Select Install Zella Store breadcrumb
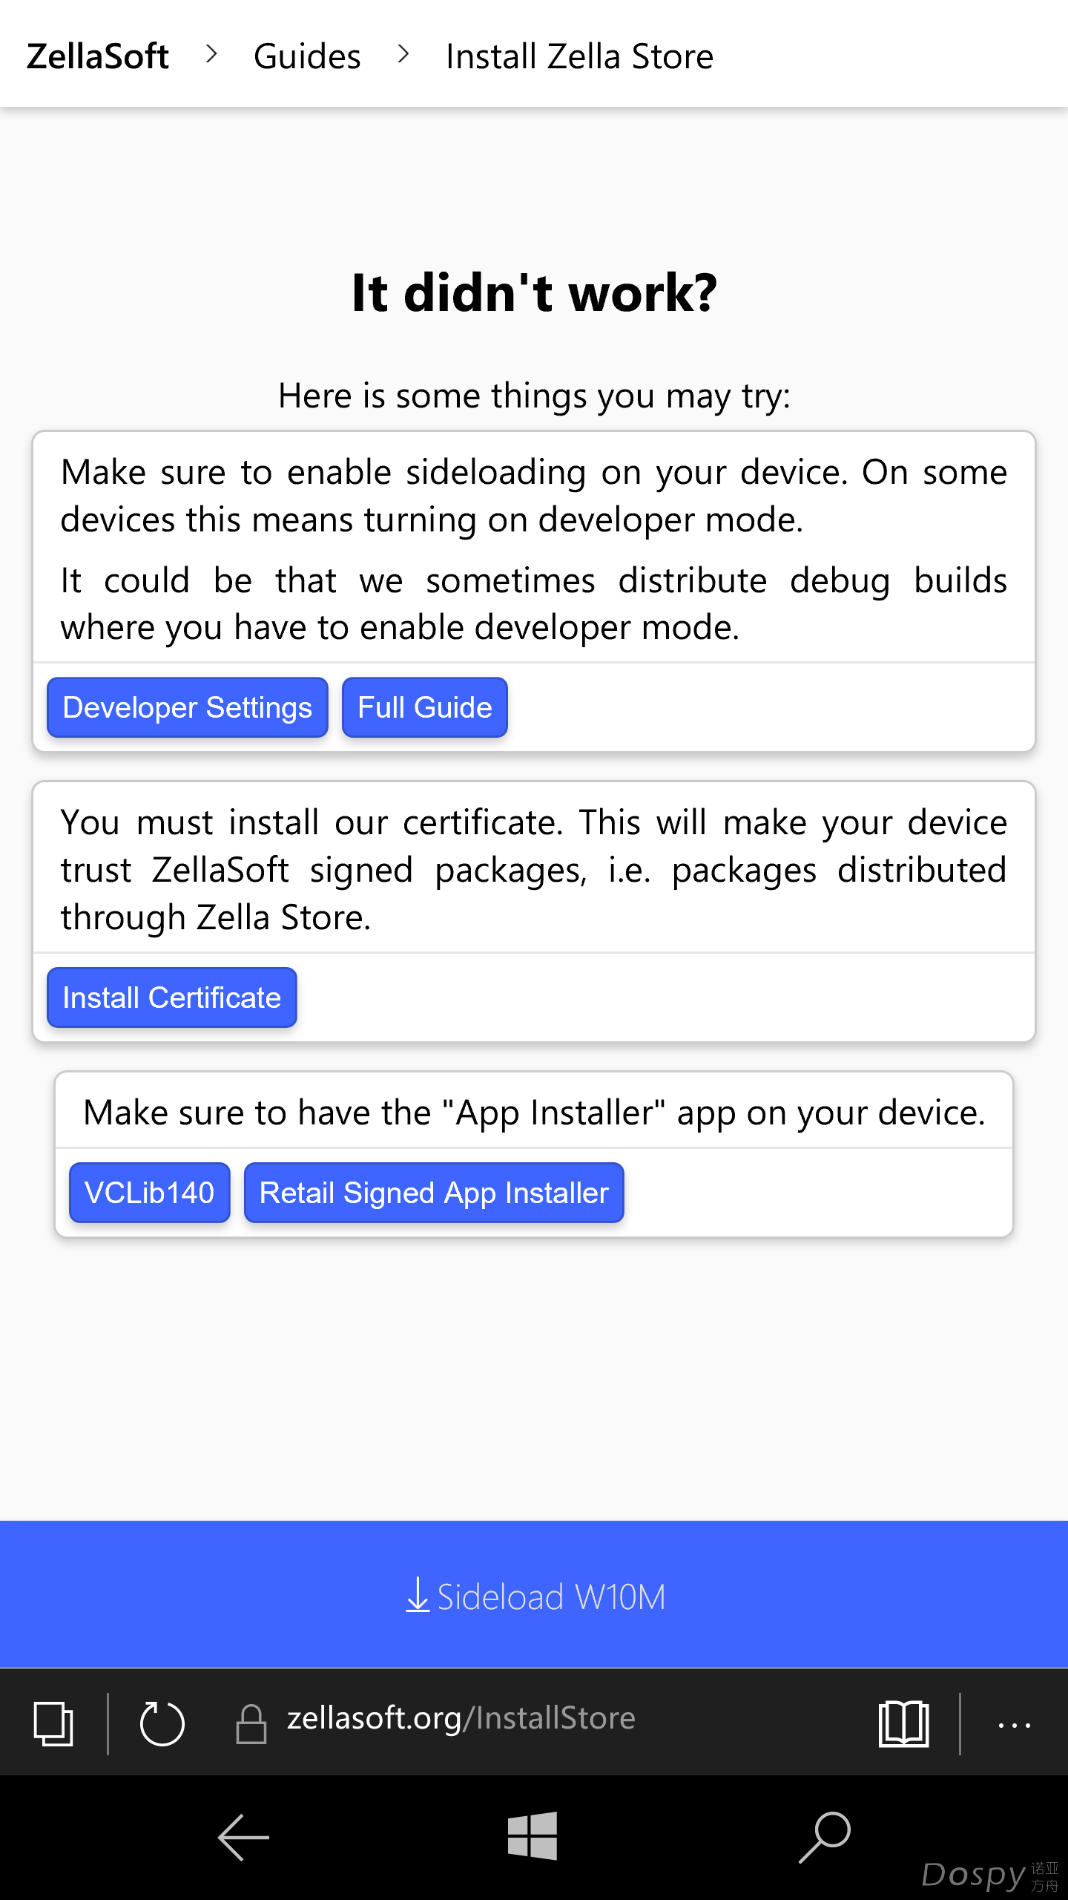The image size is (1068, 1900). pyautogui.click(x=580, y=56)
